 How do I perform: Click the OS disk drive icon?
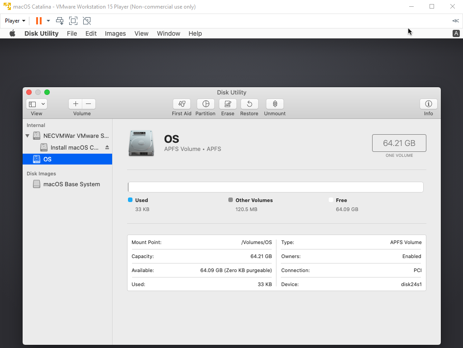pos(141,143)
